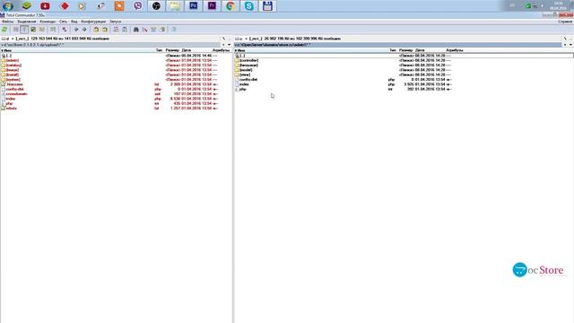The height and width of the screenshot is (323, 574).
Task: Select the robots file in left panel
Action: (12, 108)
